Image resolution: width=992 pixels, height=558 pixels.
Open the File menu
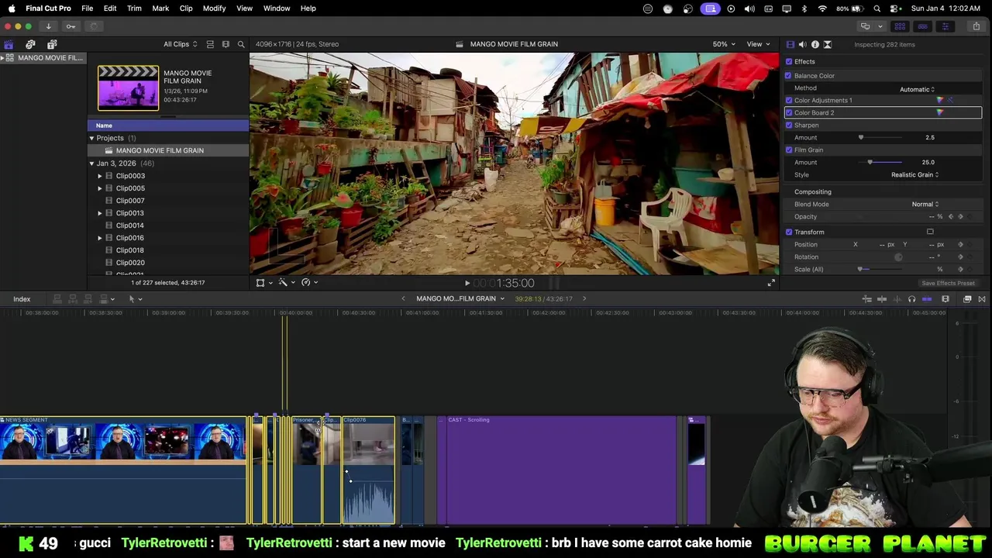click(87, 9)
